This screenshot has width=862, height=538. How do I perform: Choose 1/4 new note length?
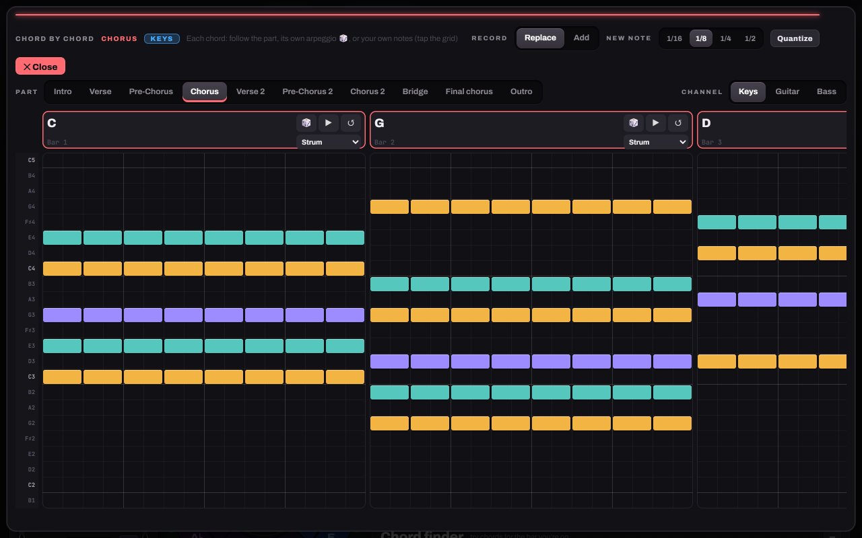[725, 38]
